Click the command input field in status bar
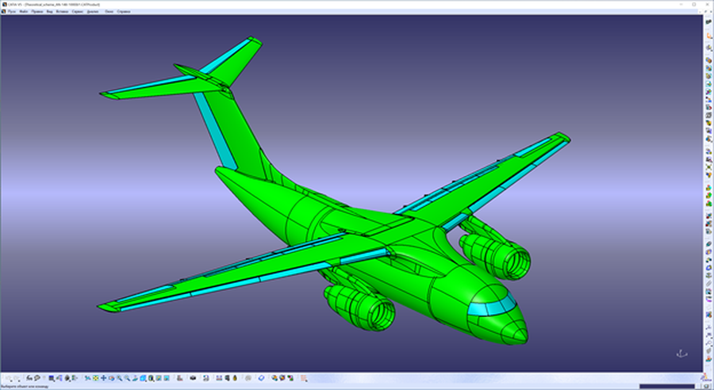The width and height of the screenshot is (714, 390). click(x=667, y=386)
